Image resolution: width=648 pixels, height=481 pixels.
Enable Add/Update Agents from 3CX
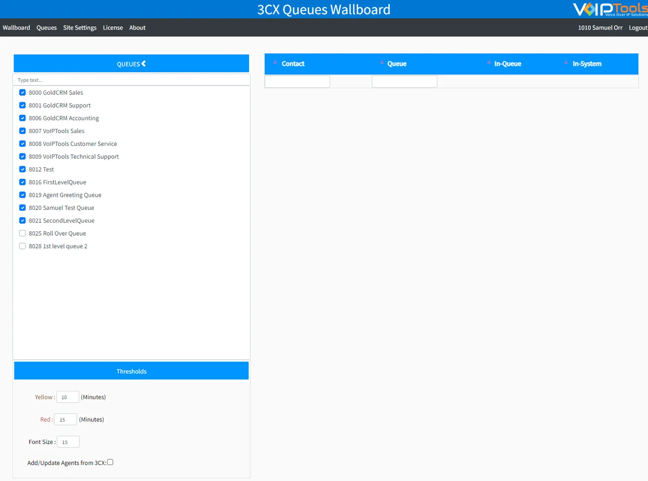[x=110, y=462]
